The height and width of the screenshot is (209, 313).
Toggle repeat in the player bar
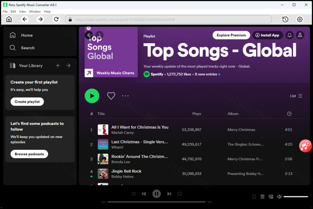click(180, 194)
